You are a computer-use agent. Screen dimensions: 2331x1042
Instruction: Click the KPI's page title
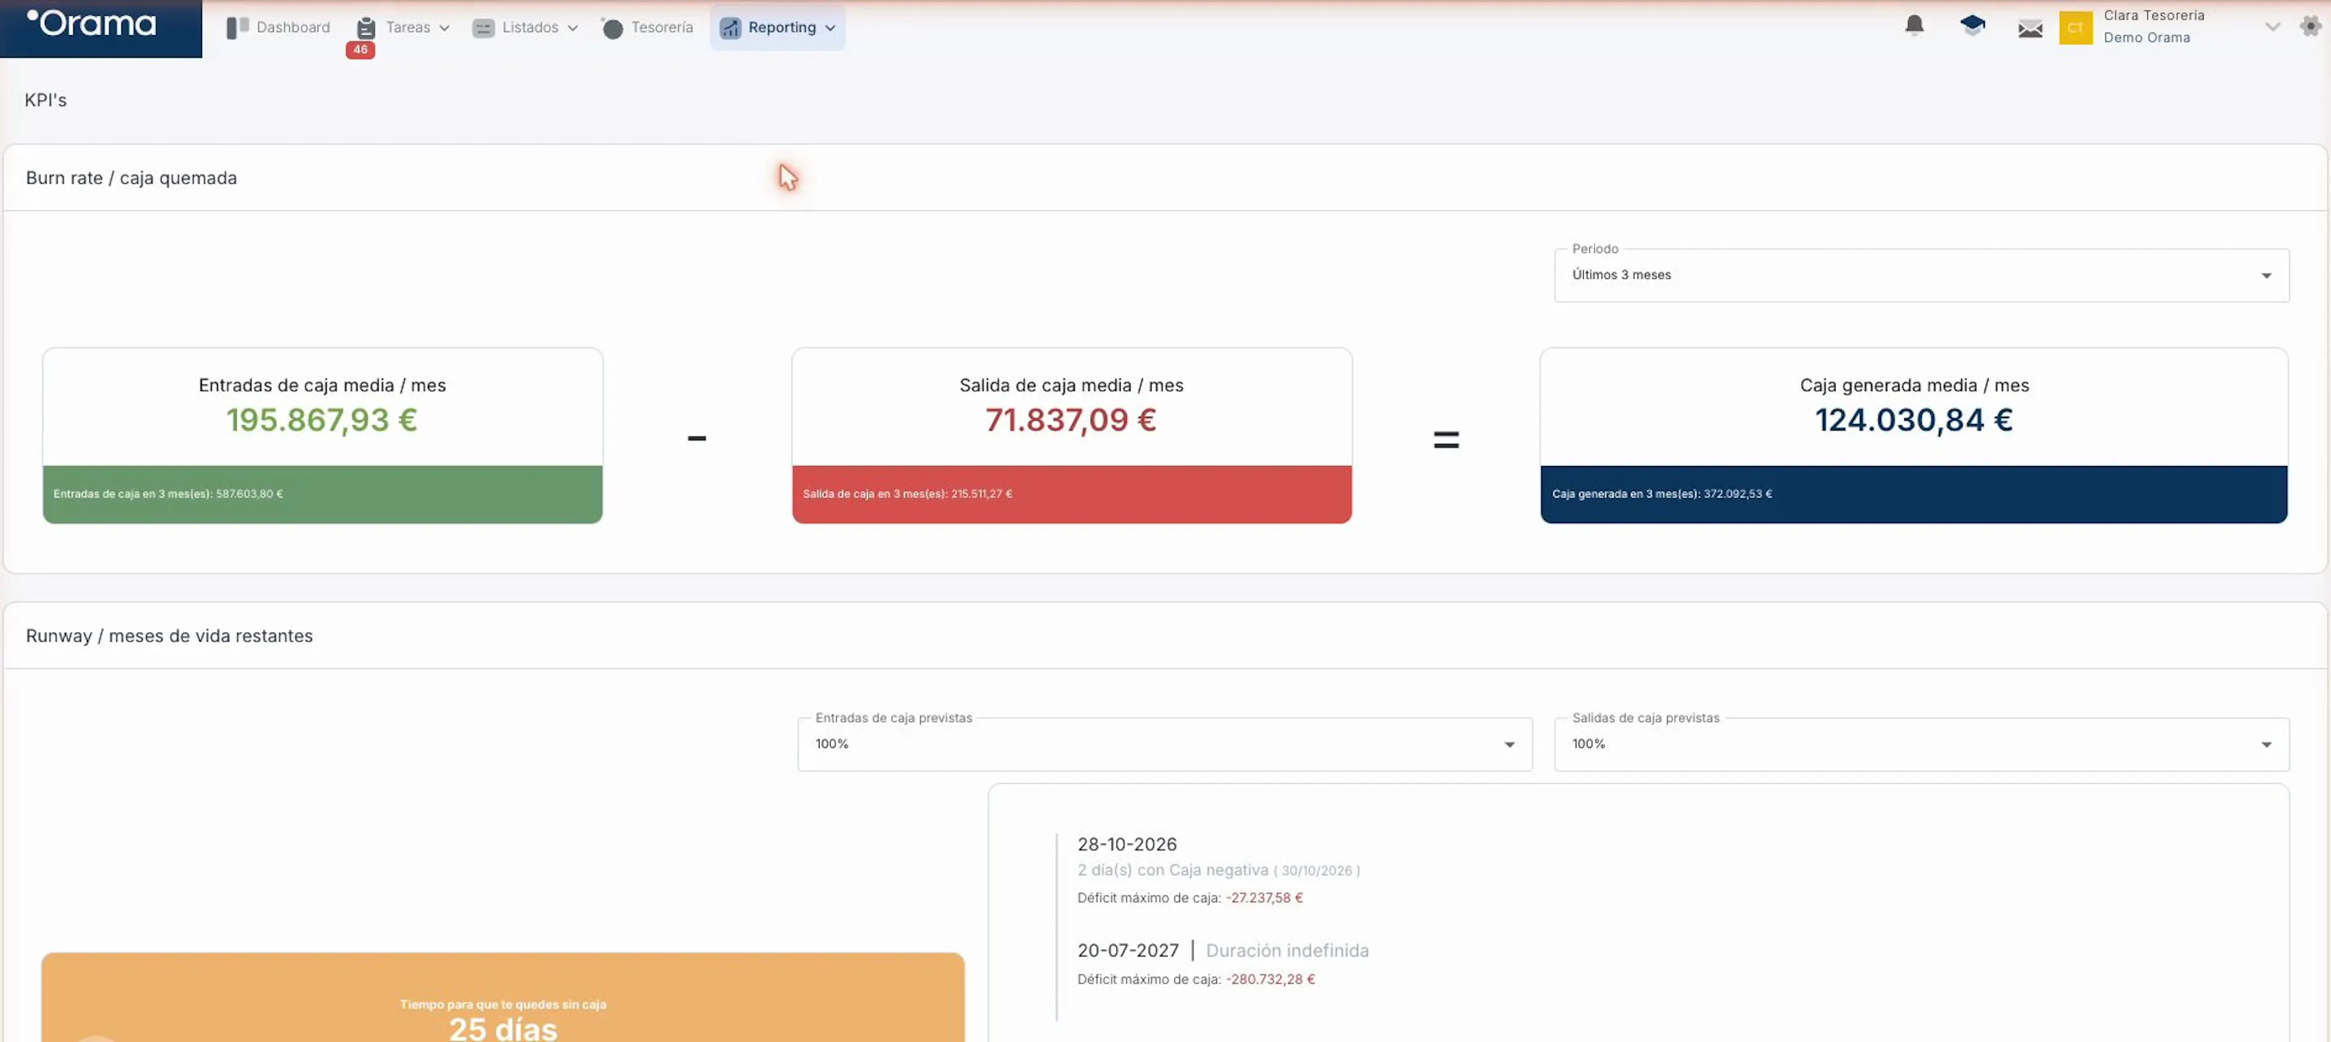pyautogui.click(x=46, y=100)
